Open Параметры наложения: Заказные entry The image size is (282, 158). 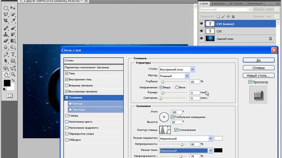click(93, 67)
